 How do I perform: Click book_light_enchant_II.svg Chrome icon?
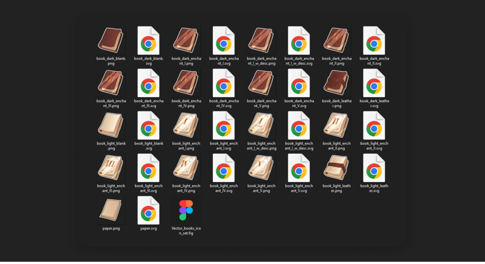coord(374,125)
